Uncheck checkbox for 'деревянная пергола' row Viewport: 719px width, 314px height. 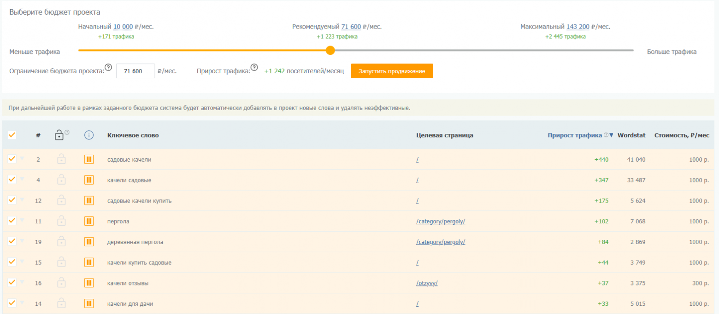tap(12, 241)
